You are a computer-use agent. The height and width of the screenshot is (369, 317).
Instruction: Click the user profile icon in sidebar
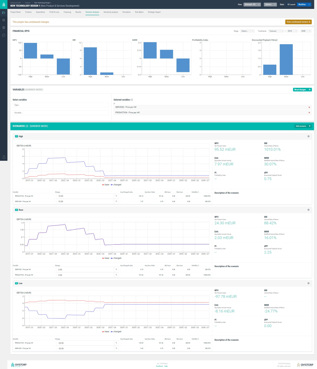(4, 157)
